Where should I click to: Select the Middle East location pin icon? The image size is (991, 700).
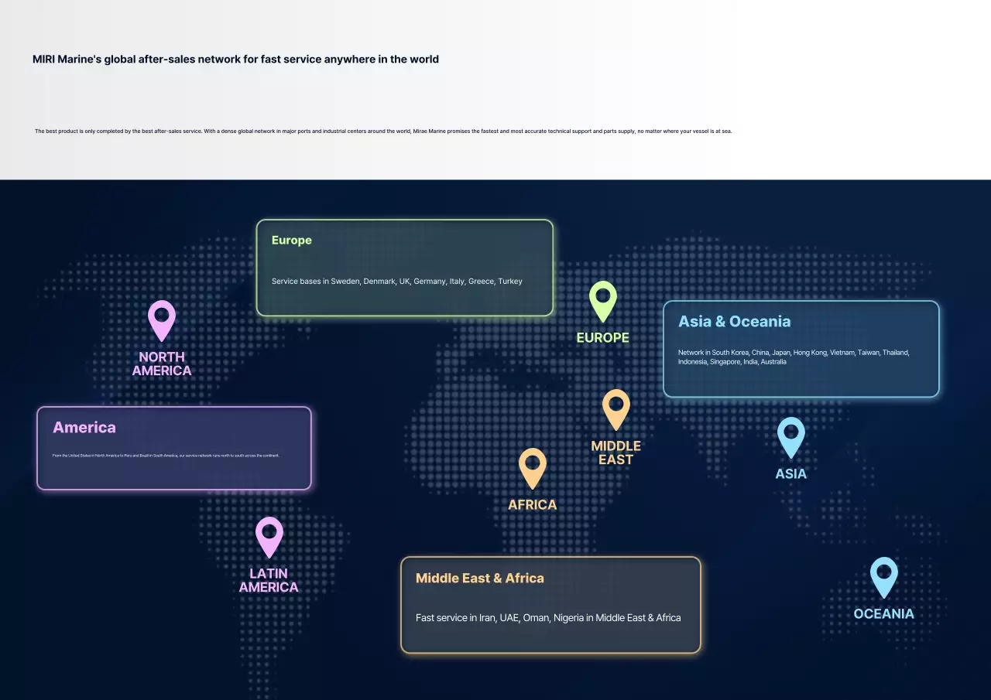(x=616, y=408)
